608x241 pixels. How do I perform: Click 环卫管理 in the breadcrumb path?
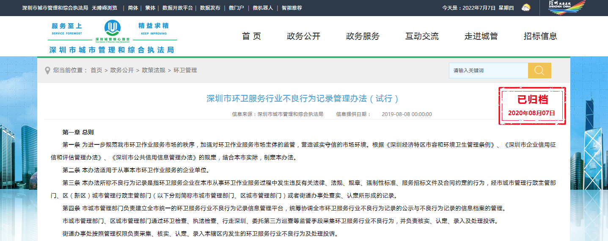(x=185, y=70)
